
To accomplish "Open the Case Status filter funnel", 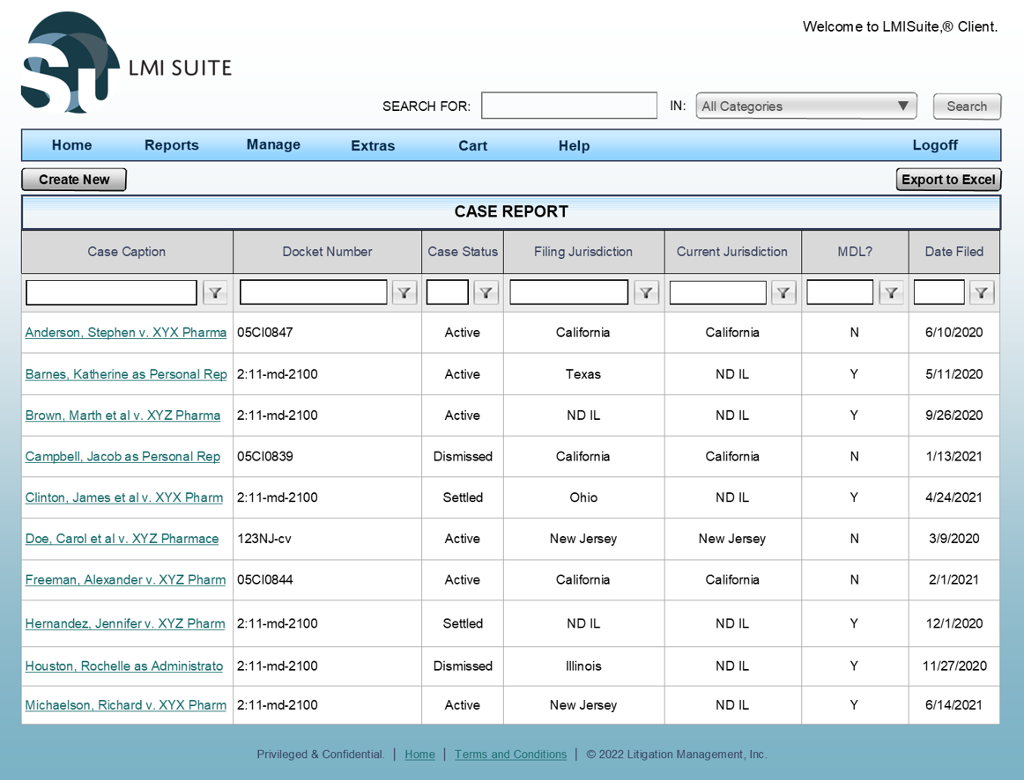I will (486, 293).
